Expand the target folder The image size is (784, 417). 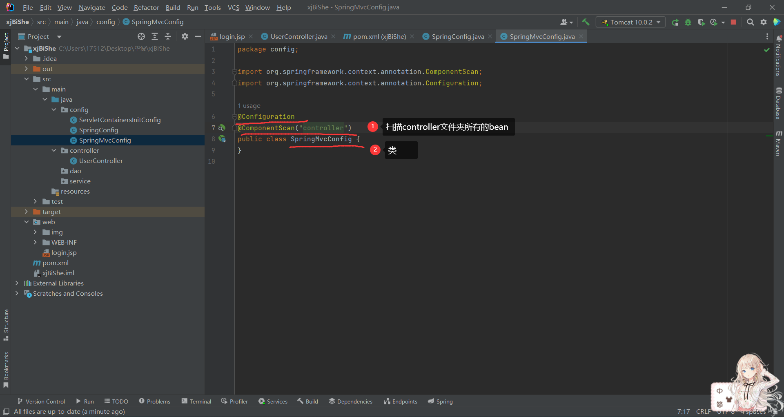(x=26, y=212)
